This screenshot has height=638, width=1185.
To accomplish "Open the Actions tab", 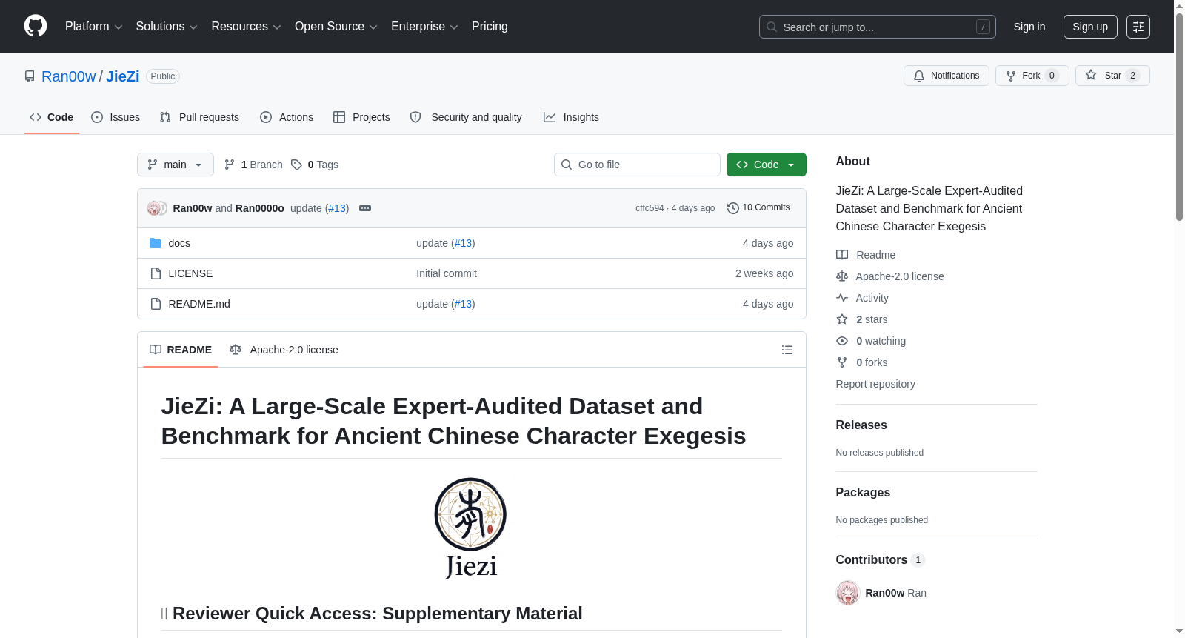I will coord(287,117).
